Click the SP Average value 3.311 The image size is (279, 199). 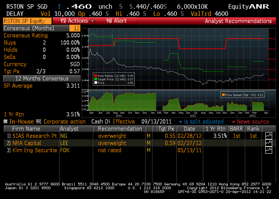tap(73, 86)
